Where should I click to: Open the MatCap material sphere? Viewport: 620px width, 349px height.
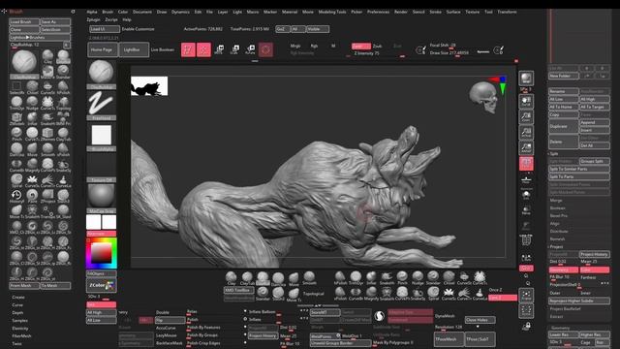101,197
